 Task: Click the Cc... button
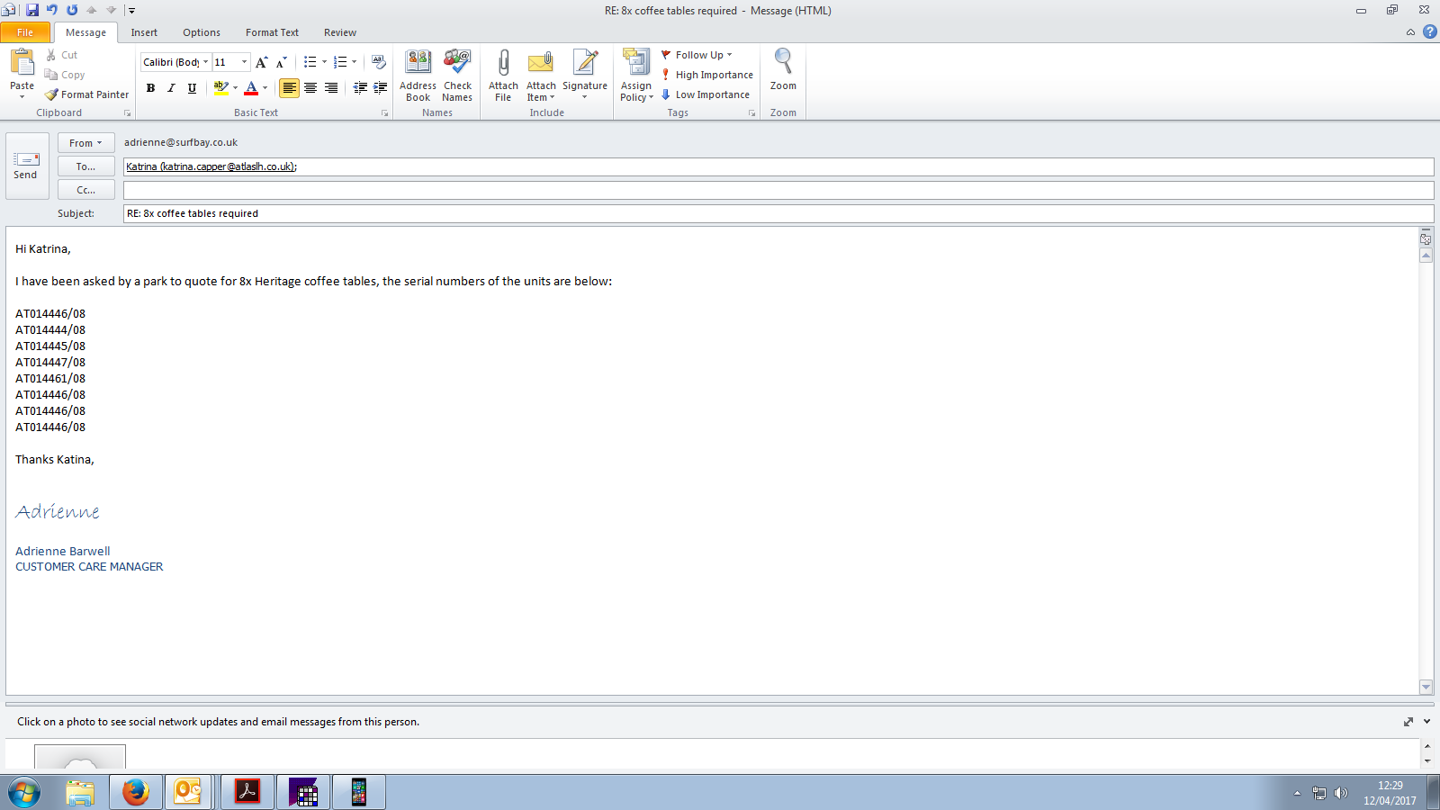(85, 190)
